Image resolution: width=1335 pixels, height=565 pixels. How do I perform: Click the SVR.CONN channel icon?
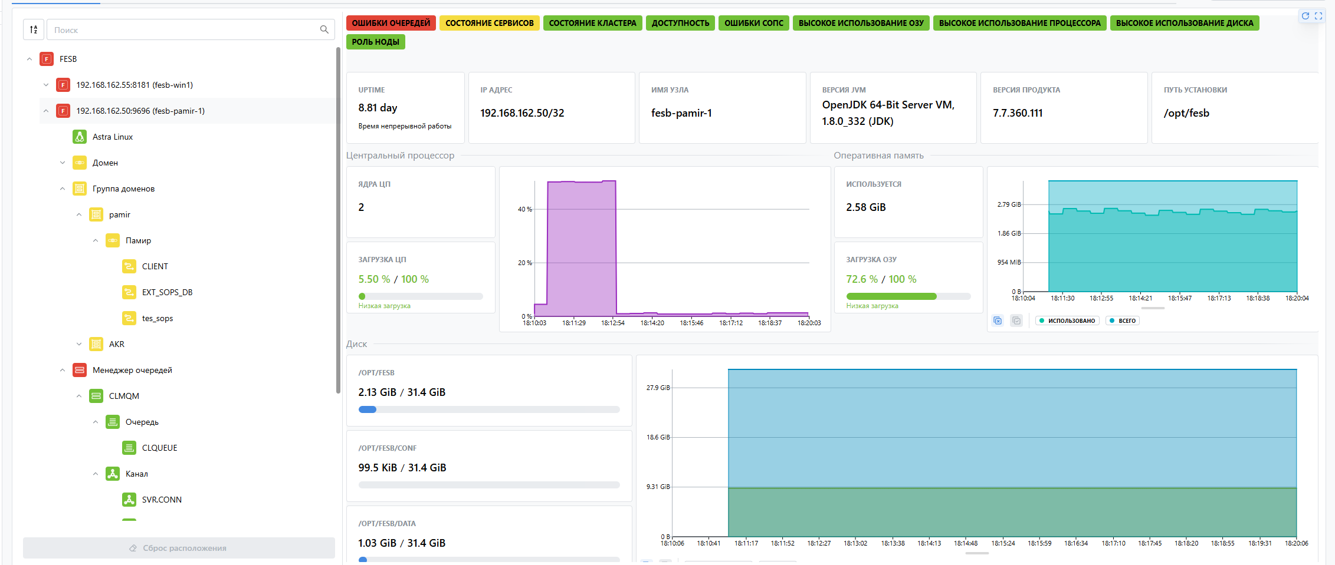pyautogui.click(x=129, y=500)
